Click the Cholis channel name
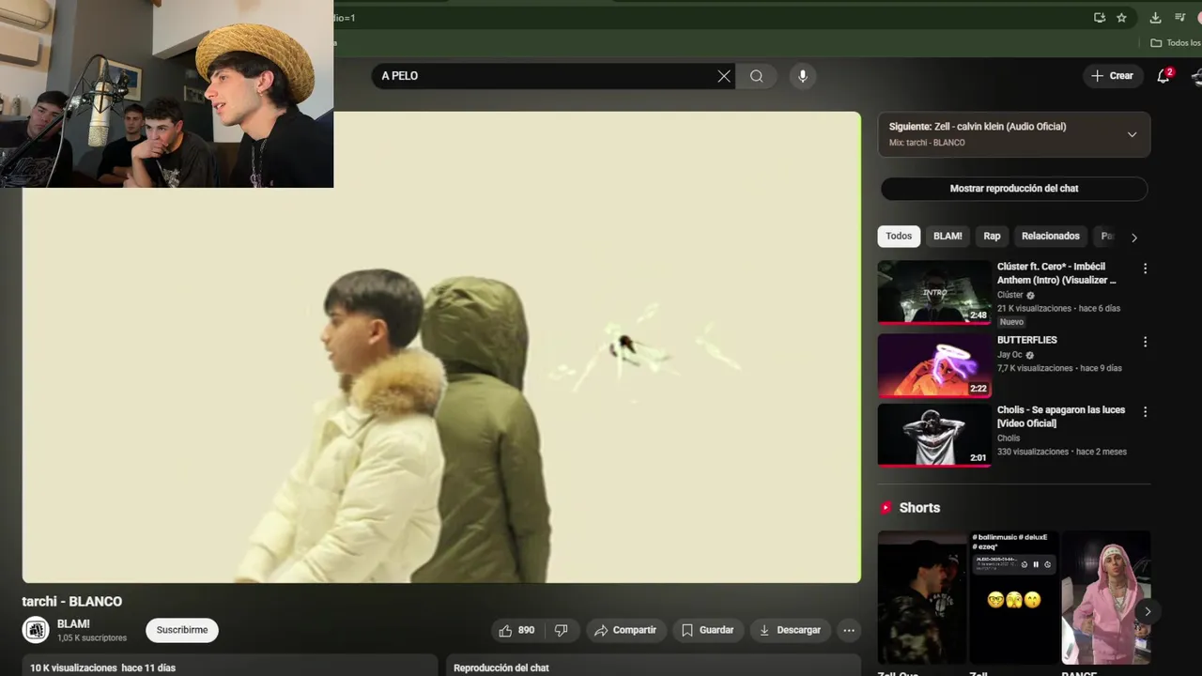Screen dimensions: 1202x676 [1009, 438]
